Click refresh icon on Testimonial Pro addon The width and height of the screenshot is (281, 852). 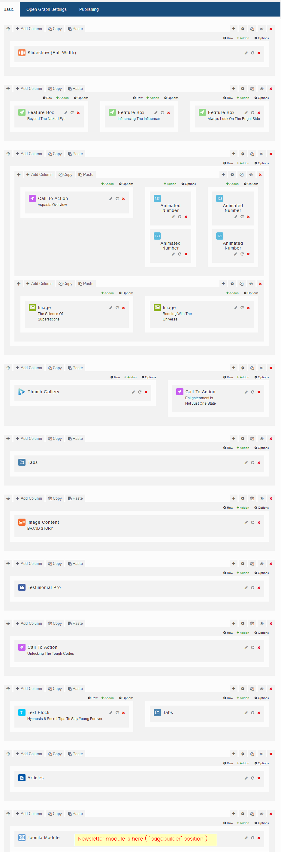[x=252, y=588]
